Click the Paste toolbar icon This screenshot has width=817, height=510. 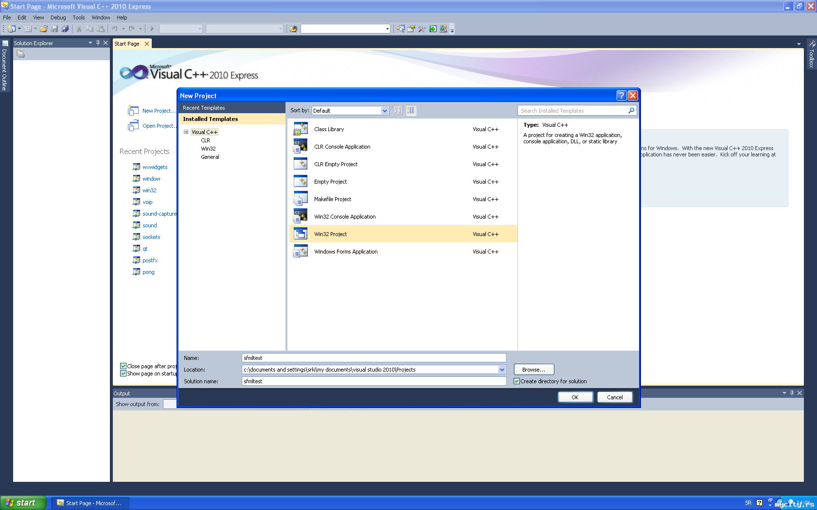coord(101,29)
